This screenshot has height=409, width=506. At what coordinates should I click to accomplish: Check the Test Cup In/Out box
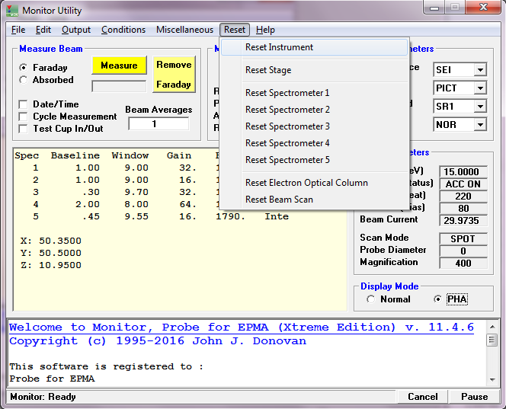coord(24,129)
